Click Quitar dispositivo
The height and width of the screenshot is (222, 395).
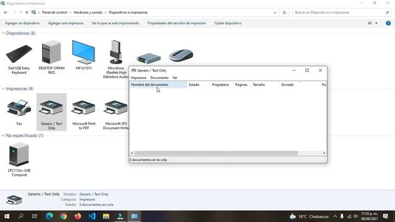coord(228,23)
